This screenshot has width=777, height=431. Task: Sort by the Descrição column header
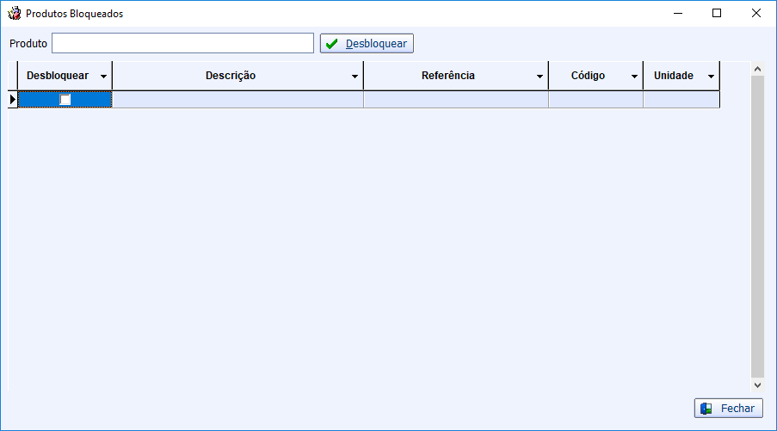pos(231,76)
